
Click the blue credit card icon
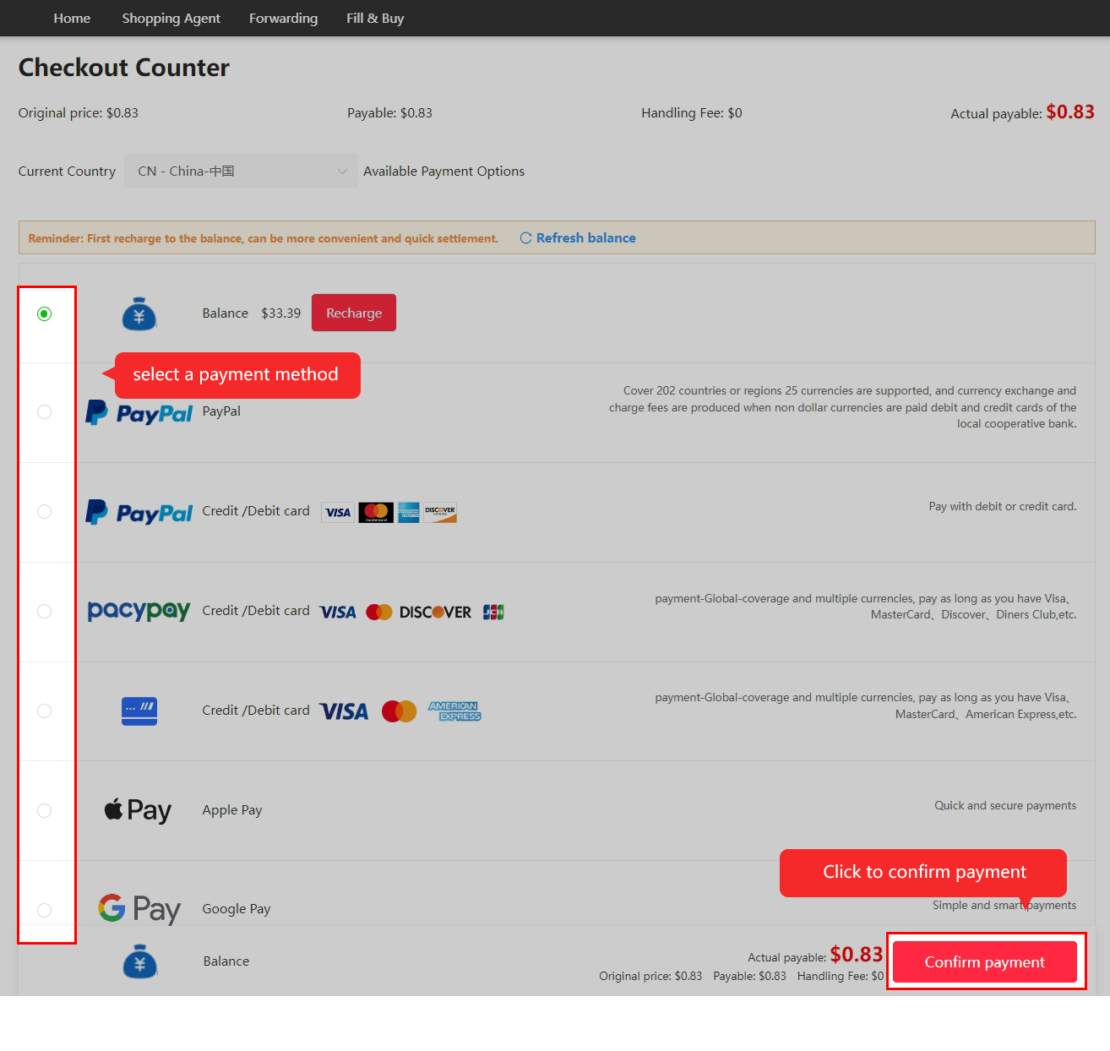coord(139,711)
